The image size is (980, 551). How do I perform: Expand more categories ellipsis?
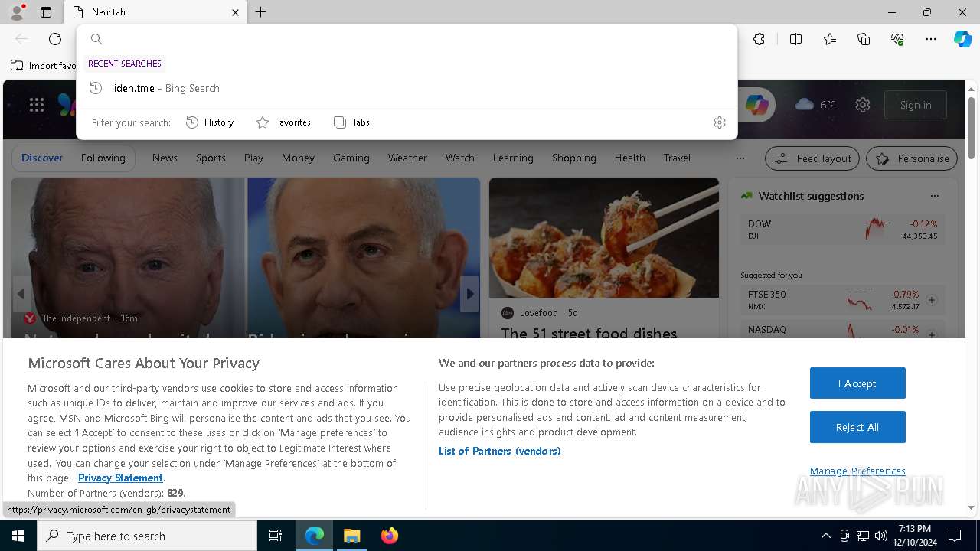740,158
